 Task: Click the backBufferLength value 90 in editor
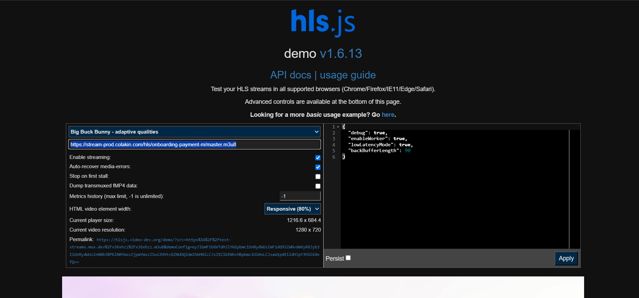coord(407,151)
